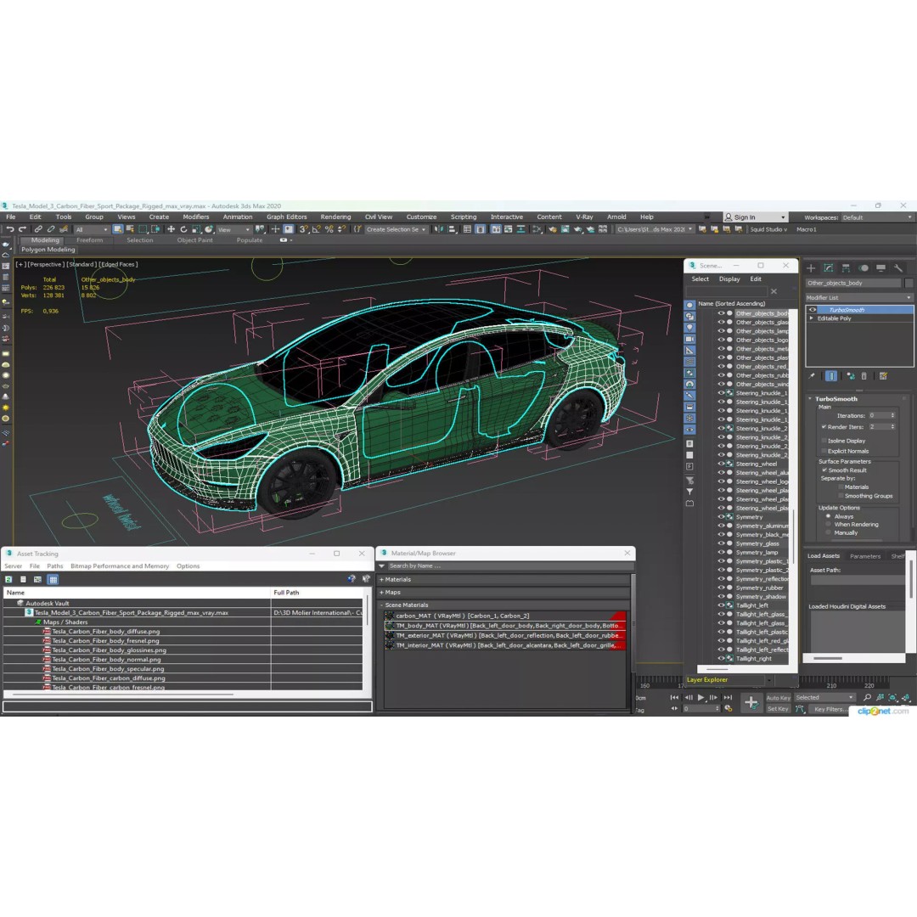Click the Redo arrow in main toolbar
This screenshot has width=917, height=917.
pos(22,229)
